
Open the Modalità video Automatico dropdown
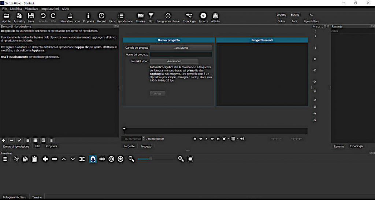click(174, 61)
